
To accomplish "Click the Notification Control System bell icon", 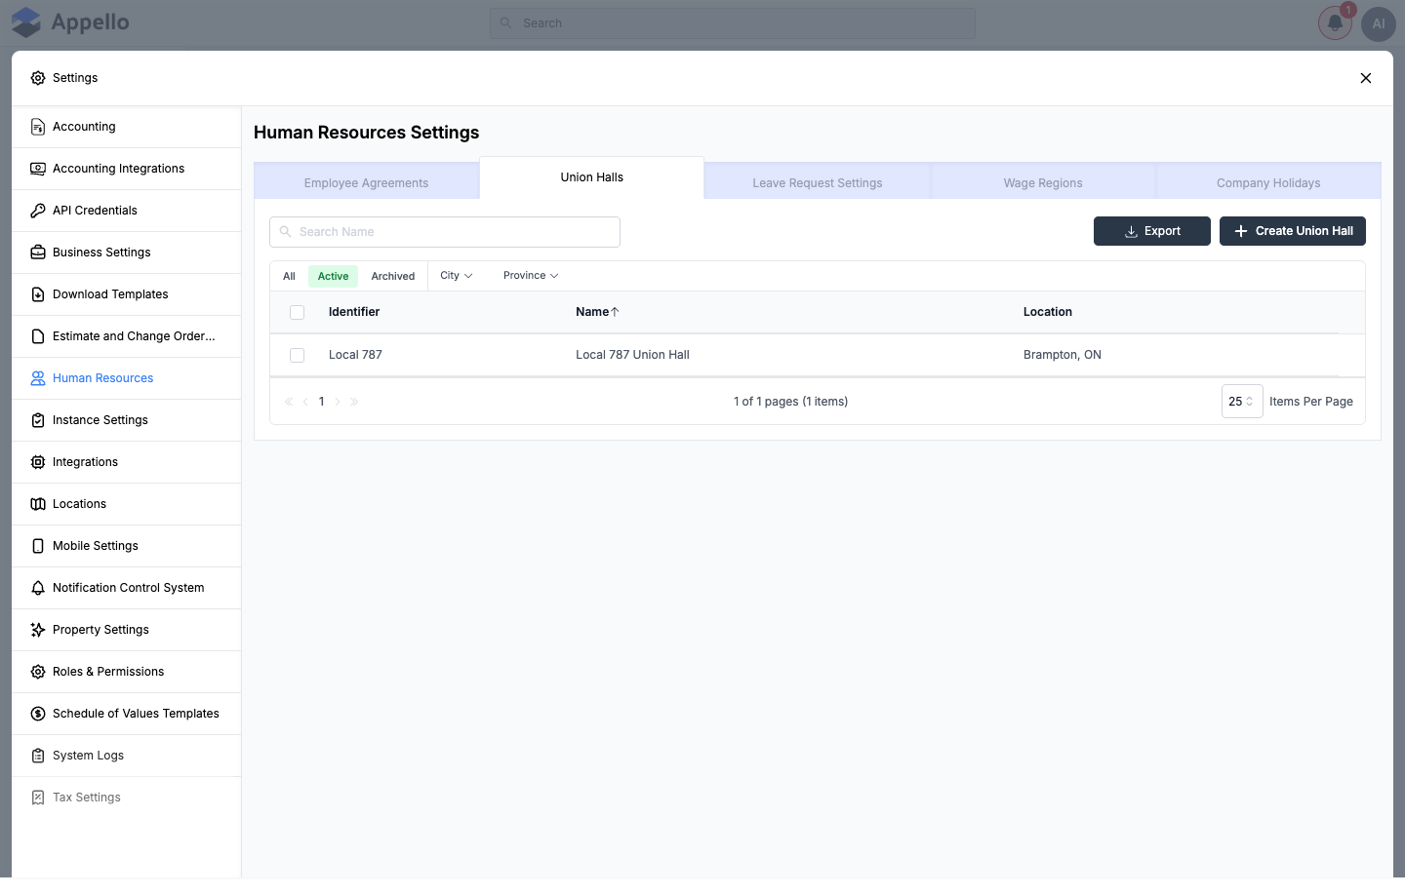I will tap(38, 588).
